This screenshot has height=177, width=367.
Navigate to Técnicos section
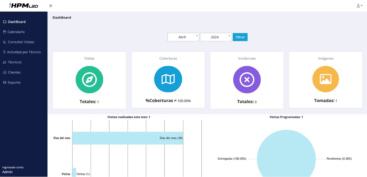[x=15, y=62]
